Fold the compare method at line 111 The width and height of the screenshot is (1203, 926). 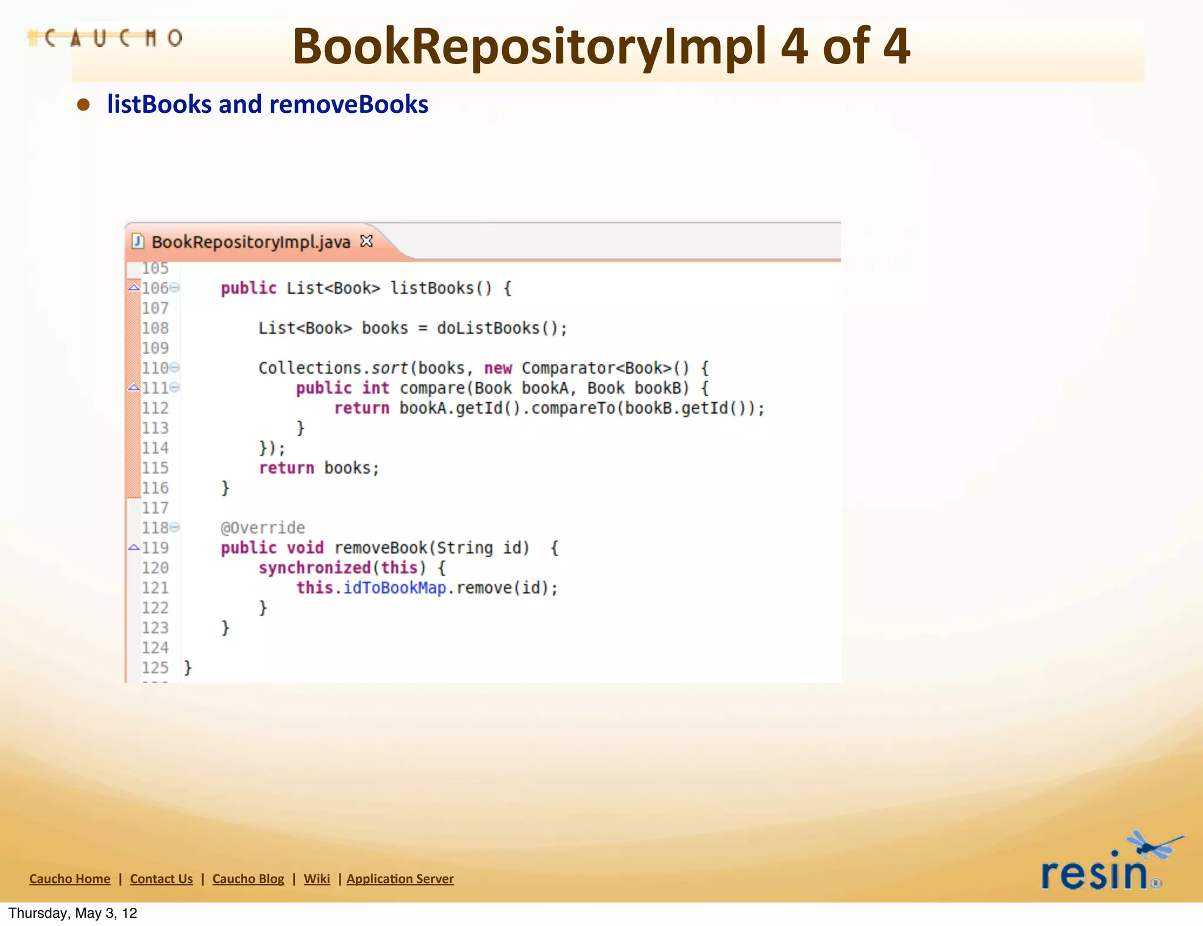(x=174, y=388)
